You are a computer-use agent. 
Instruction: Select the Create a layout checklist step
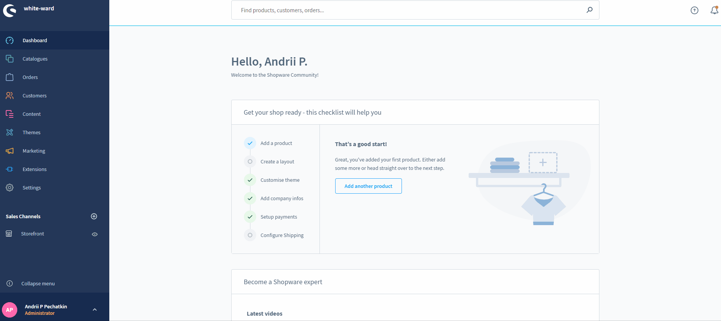click(277, 161)
